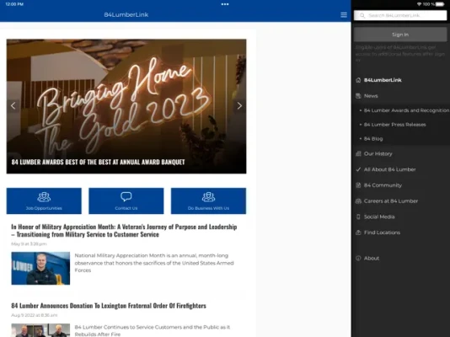Click the 84LumberLink title in header
The width and height of the screenshot is (450, 337).
126,14
